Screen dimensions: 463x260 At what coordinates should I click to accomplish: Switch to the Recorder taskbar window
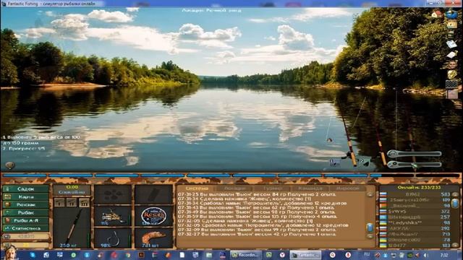click(245, 255)
